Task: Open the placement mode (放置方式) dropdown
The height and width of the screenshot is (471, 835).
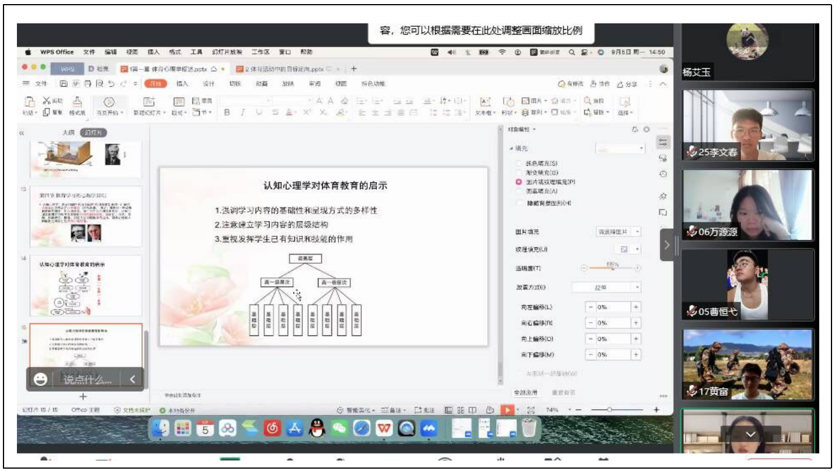Action: point(606,288)
